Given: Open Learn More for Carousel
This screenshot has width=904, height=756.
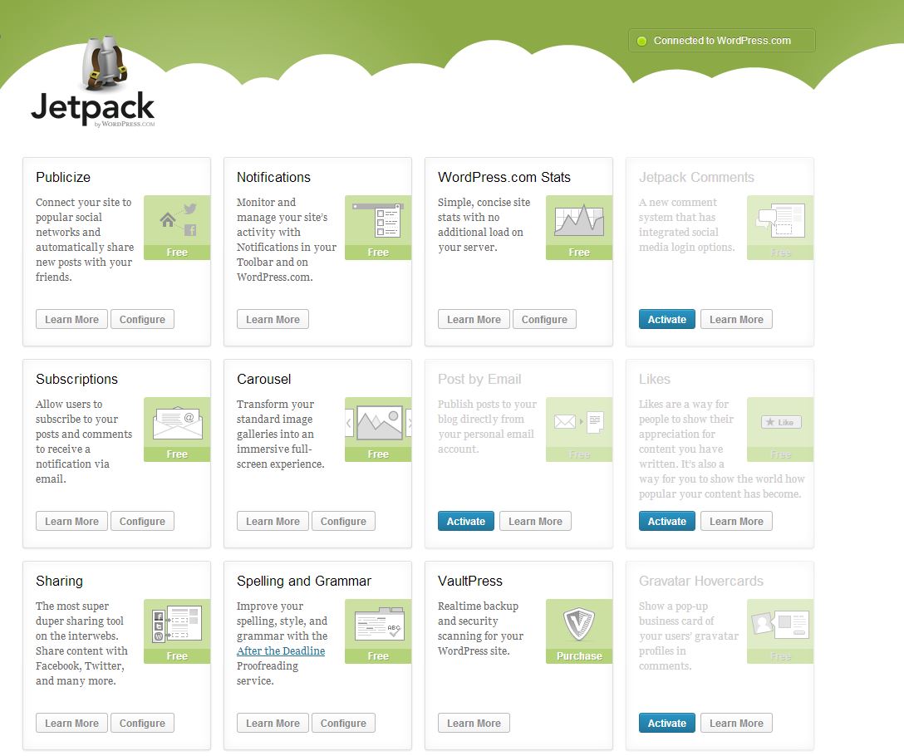Looking at the screenshot, I should tap(273, 521).
